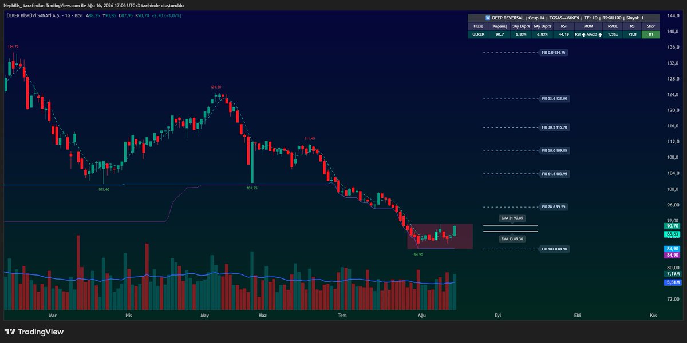Click the A88,25 open value in header
The image size is (687, 343).
click(93, 15)
